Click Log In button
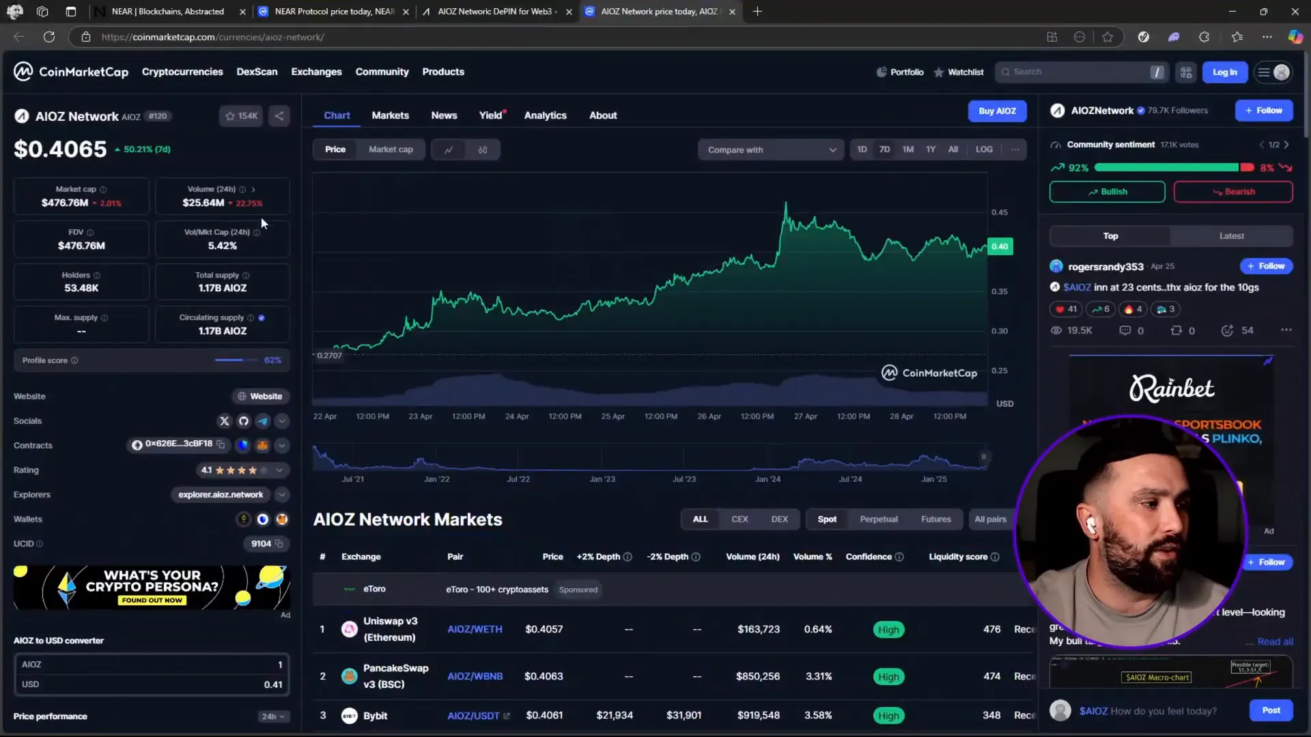This screenshot has width=1311, height=737. [1224, 72]
